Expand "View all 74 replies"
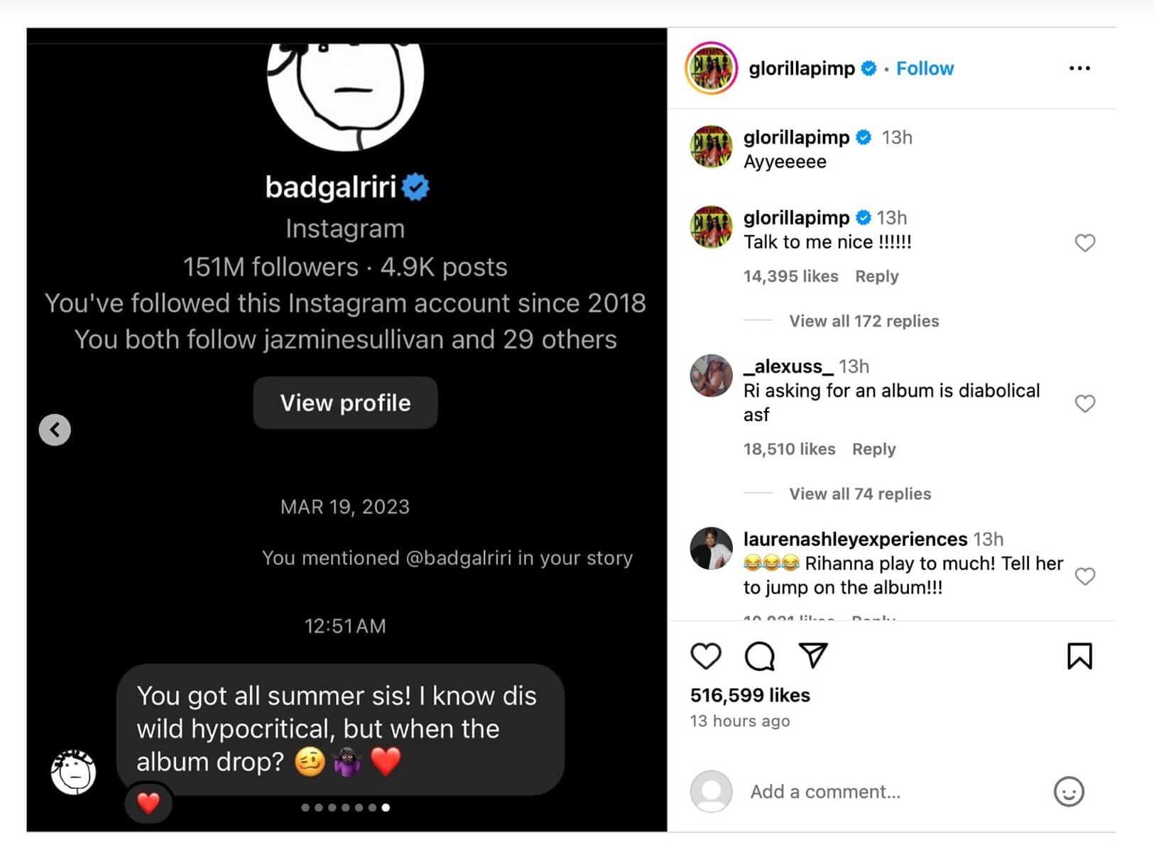 point(859,493)
